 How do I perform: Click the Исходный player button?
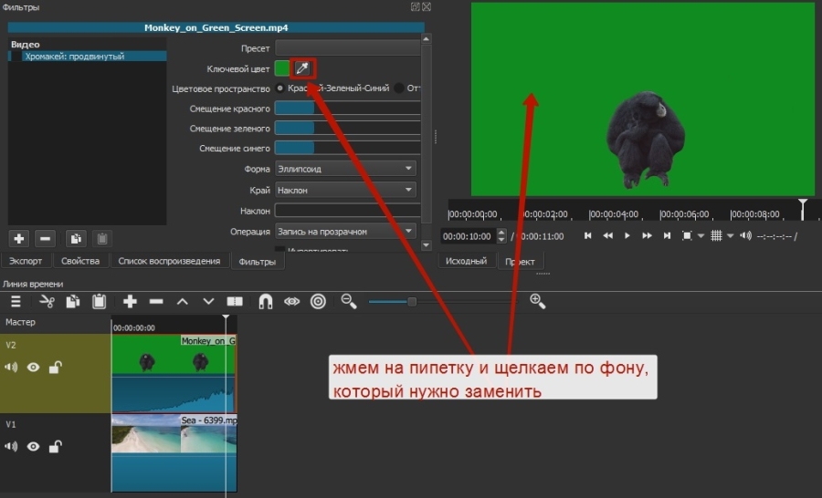[x=466, y=261]
